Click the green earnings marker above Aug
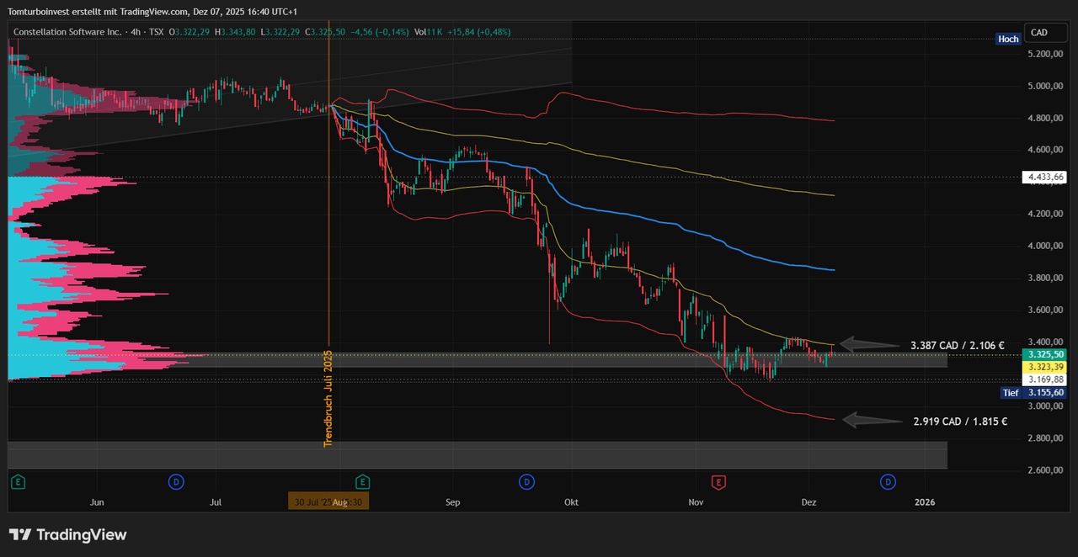 (x=363, y=482)
